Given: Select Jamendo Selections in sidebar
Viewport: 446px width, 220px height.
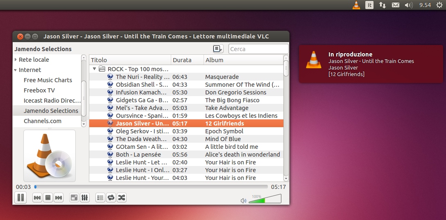Looking at the screenshot, I should 51,111.
